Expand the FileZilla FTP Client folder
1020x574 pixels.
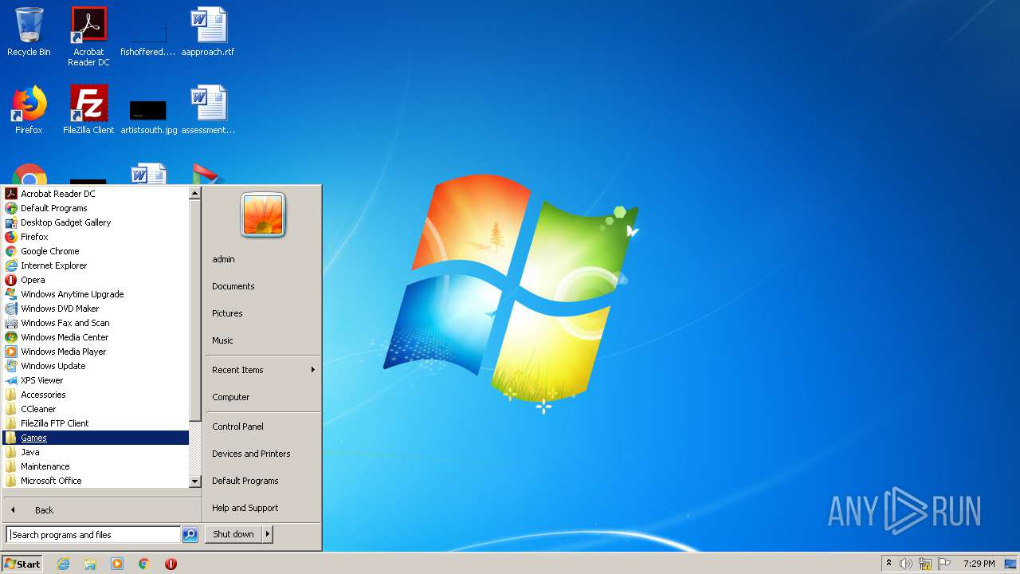pos(96,423)
